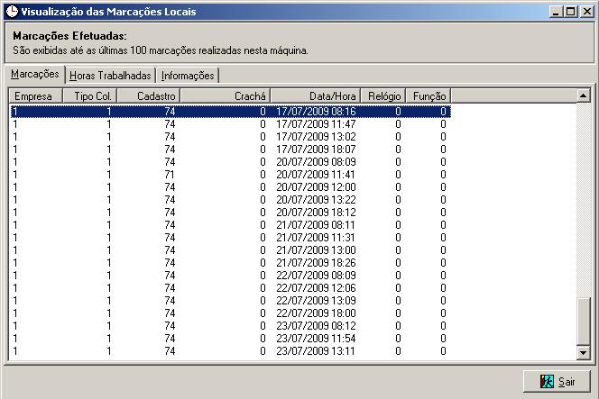
Task: Click the Cadastro column header
Action: click(x=149, y=95)
